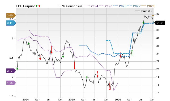Click the 16 price axis label
This screenshot has width=170, height=101.
[158, 85]
